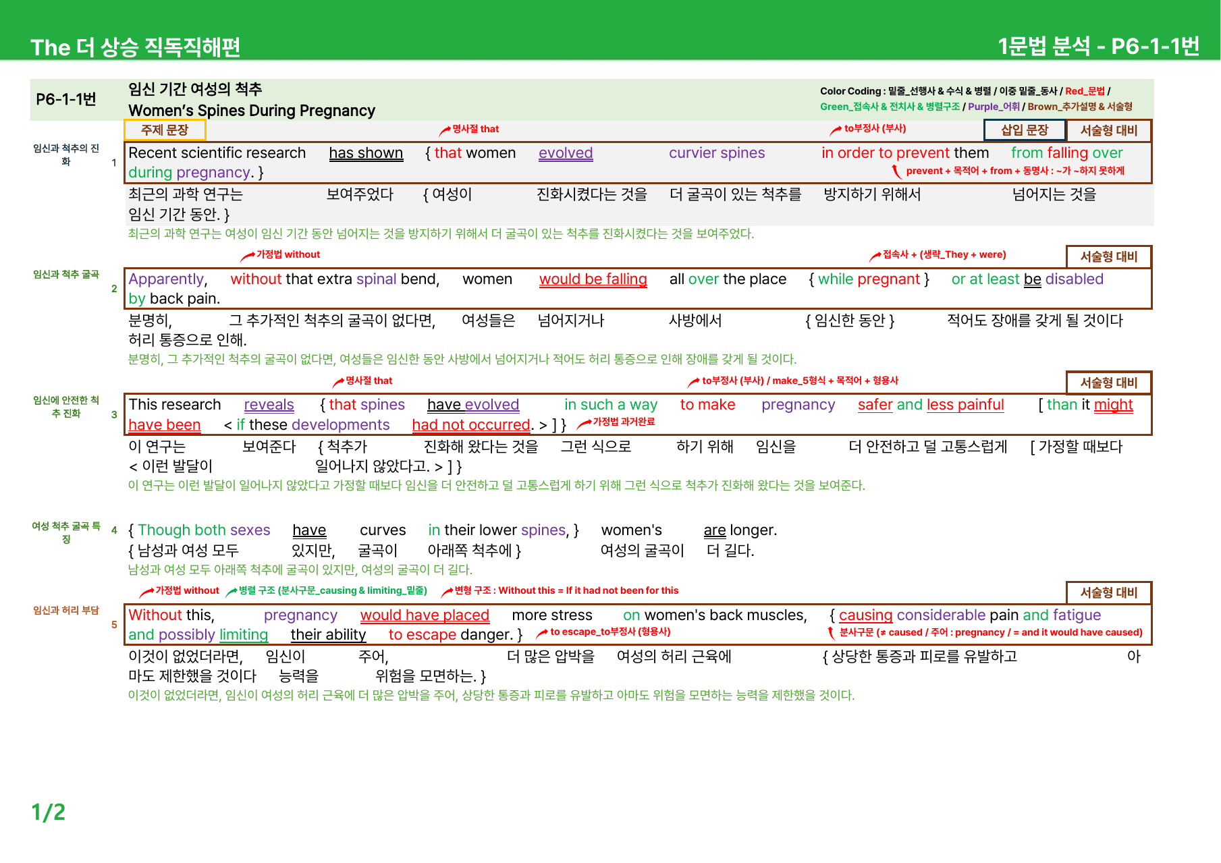Click the underlined word 'causing' in sentence 5

pos(865,615)
